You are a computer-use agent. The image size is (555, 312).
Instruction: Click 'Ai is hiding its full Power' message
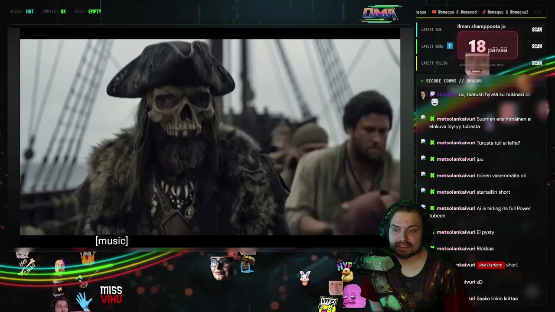tap(480, 212)
